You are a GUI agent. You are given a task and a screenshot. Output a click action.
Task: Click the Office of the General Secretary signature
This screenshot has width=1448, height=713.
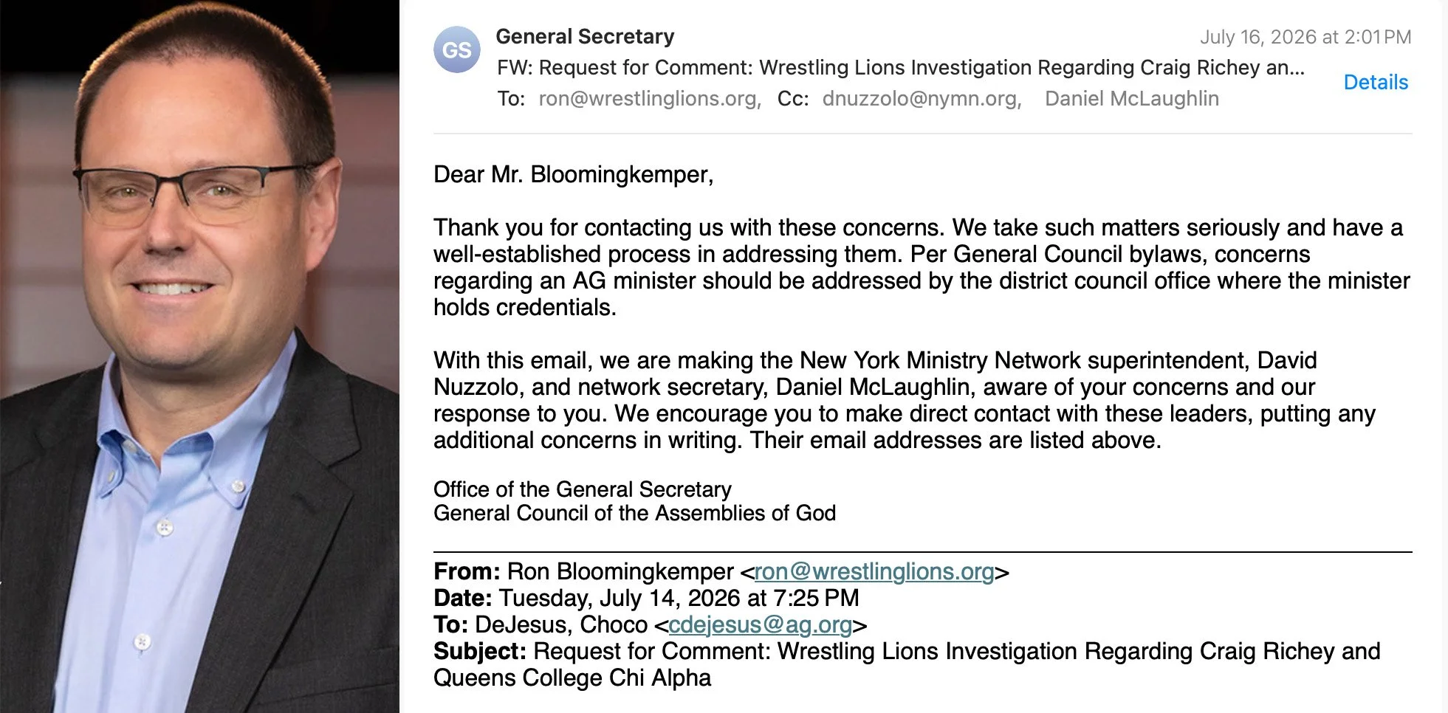582,489
